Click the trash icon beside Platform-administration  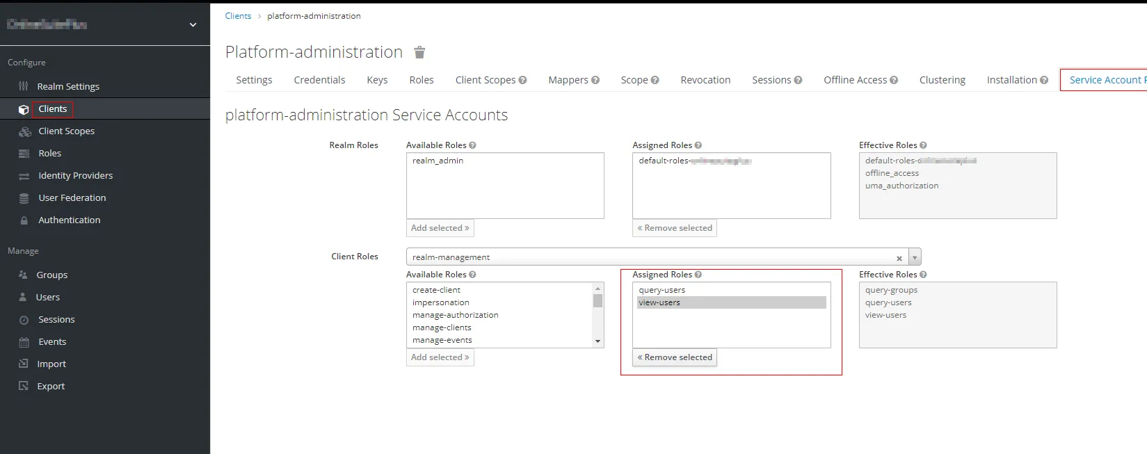[419, 53]
